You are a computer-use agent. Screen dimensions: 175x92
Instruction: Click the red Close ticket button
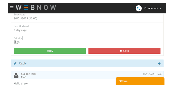(124, 51)
